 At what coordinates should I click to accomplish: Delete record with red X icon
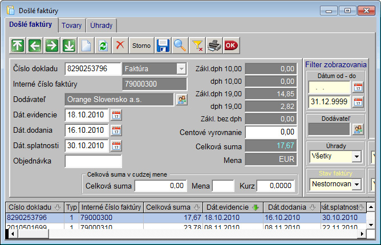[x=120, y=44]
